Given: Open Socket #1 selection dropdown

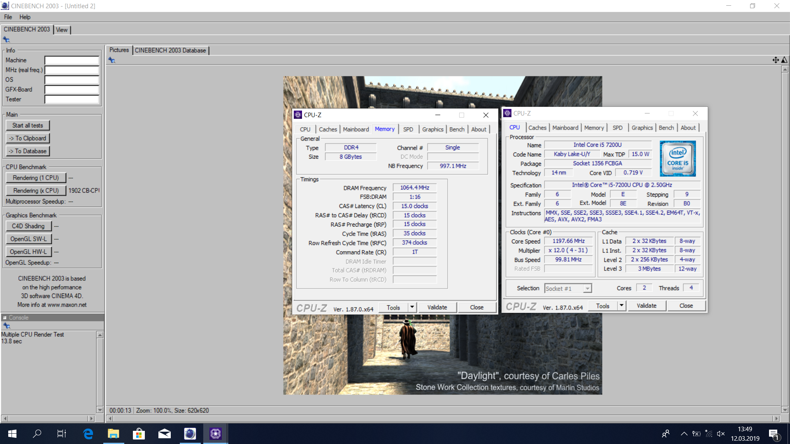Looking at the screenshot, I should 588,289.
